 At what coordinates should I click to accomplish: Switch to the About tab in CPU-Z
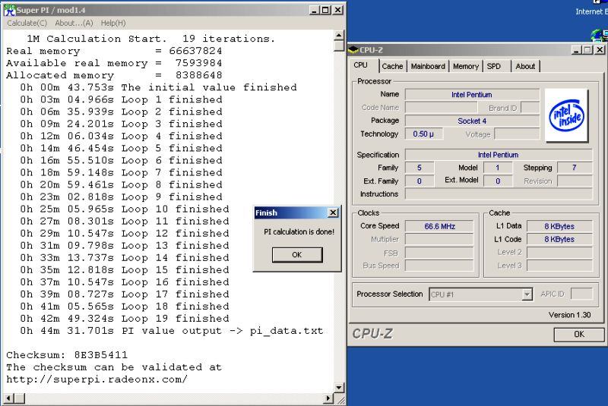pos(525,66)
